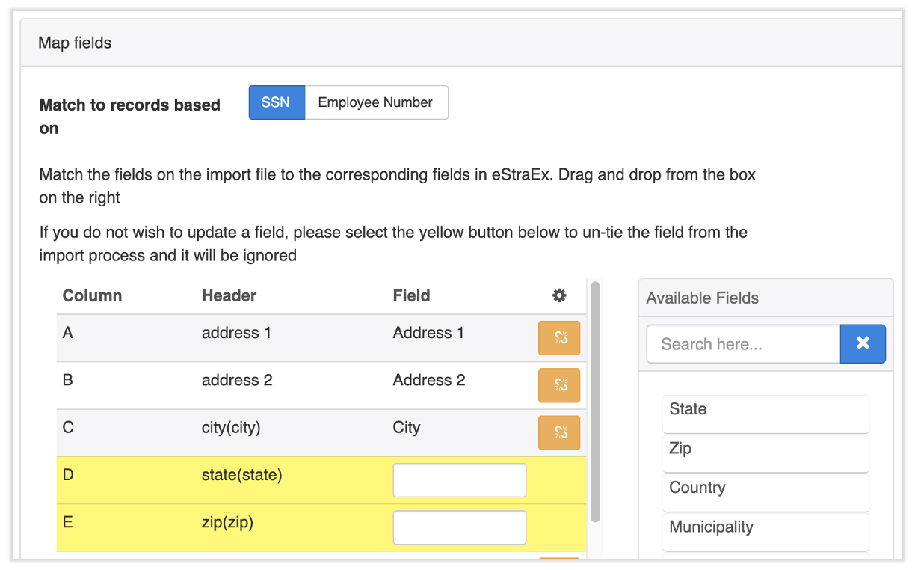This screenshot has height=570, width=912.
Task: Click the Map fields panel heading
Action: coord(75,43)
